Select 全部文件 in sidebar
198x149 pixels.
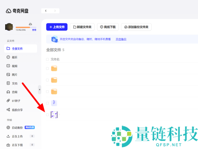[x=21, y=48]
